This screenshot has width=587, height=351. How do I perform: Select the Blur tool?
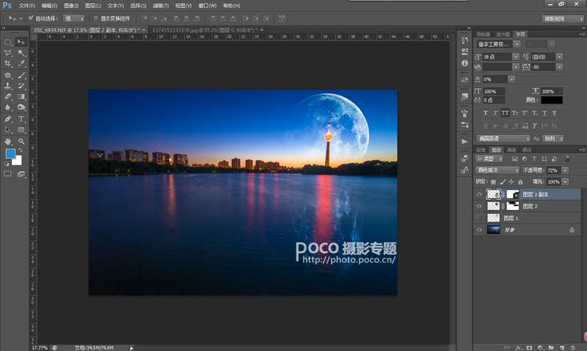click(8, 107)
